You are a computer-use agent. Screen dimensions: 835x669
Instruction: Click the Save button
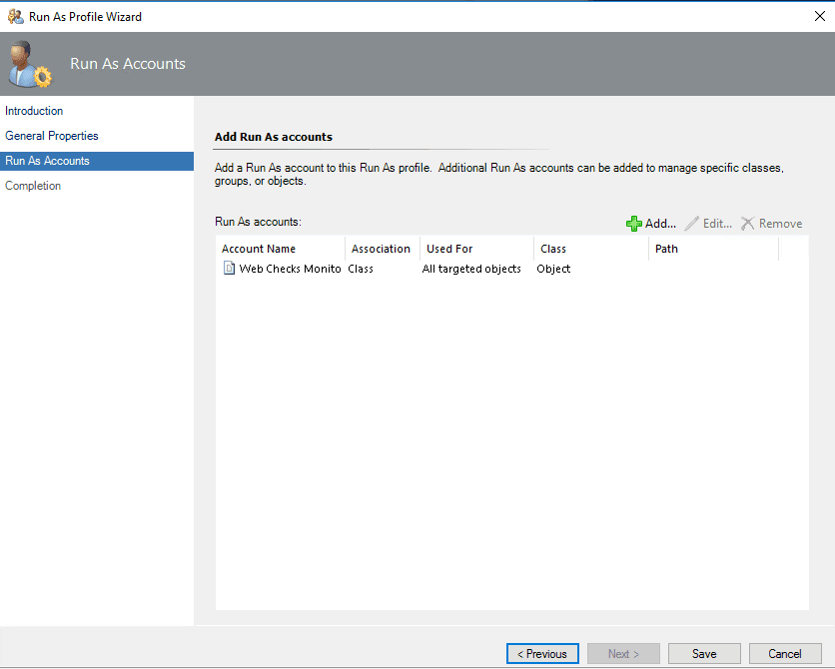click(x=704, y=654)
